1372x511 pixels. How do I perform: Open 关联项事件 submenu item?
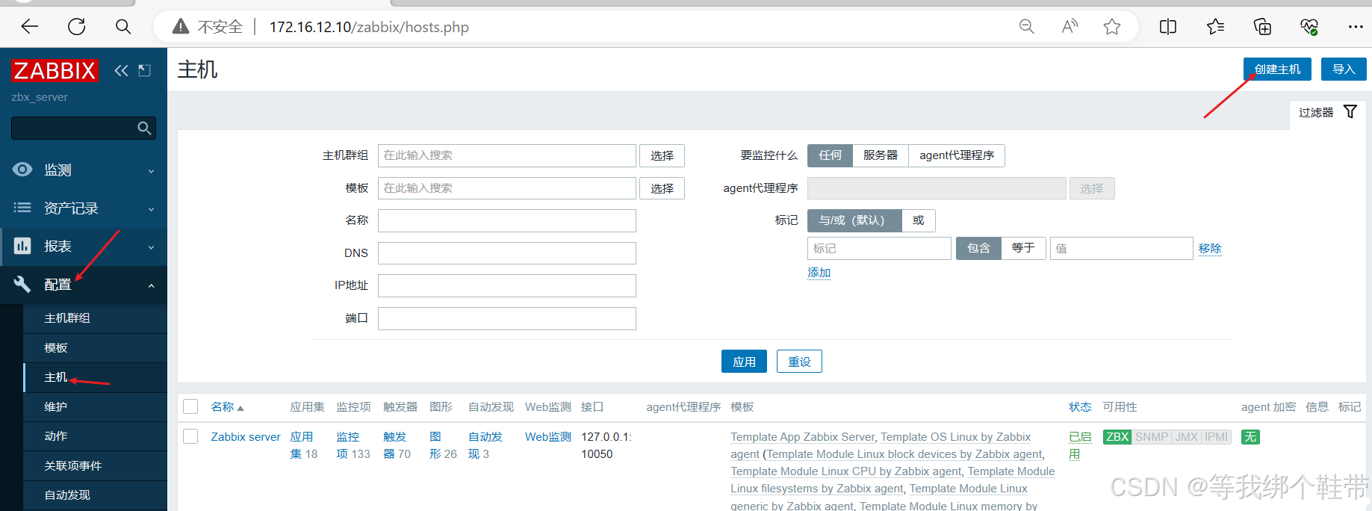click(96, 466)
